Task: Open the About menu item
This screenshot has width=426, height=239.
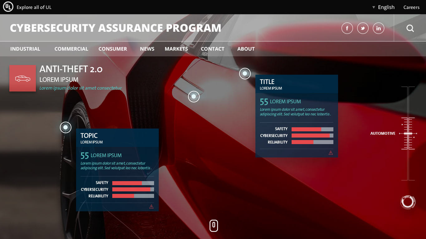Action: click(x=246, y=49)
